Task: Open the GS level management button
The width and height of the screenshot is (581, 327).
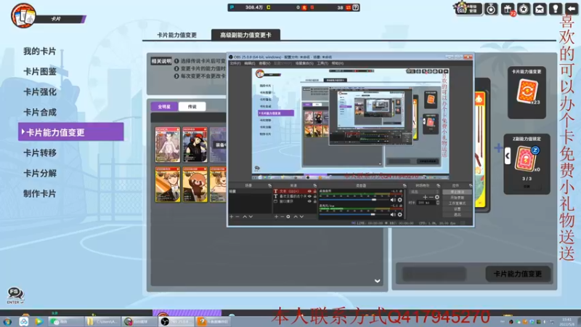Action: pos(468,9)
